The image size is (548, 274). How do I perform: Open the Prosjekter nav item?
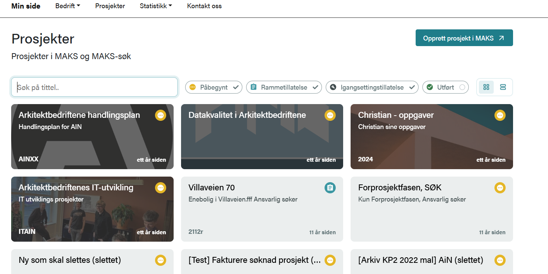[x=110, y=6]
